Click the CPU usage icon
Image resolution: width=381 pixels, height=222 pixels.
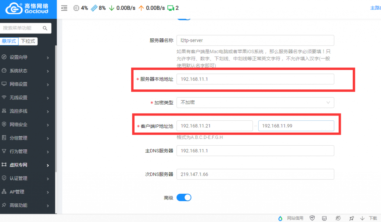tap(76, 8)
